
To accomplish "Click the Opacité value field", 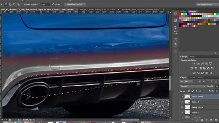I will point(217,86).
